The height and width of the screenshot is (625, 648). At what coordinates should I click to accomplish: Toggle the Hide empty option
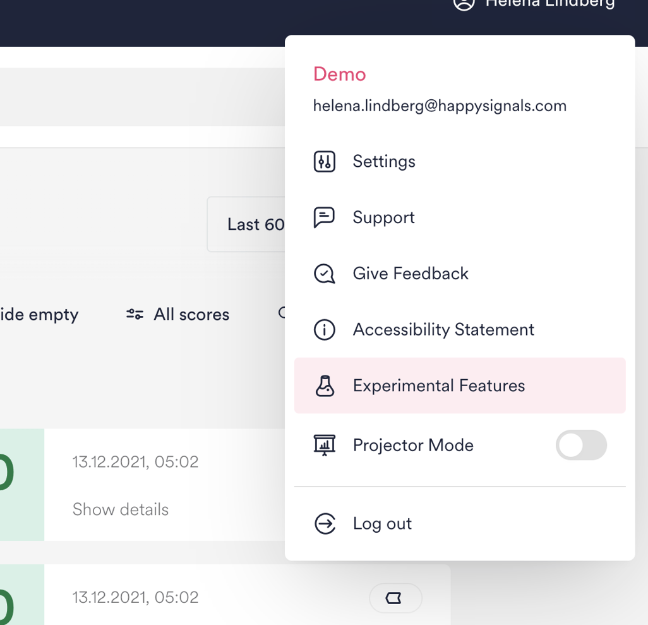coord(39,314)
